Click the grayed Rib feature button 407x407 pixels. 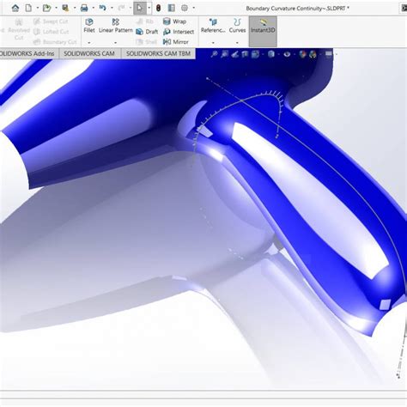(x=145, y=21)
